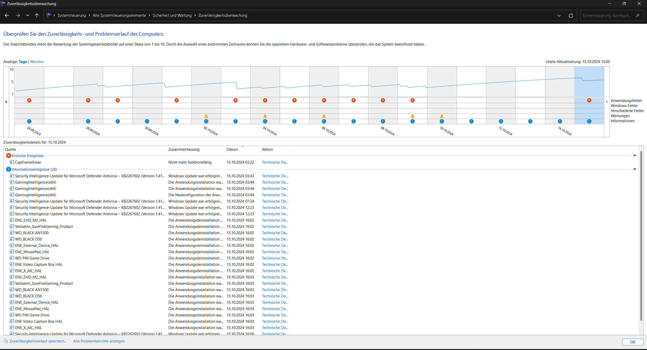The width and height of the screenshot is (647, 350).
Task: Sort the list by Datum column header
Action: (x=232, y=149)
